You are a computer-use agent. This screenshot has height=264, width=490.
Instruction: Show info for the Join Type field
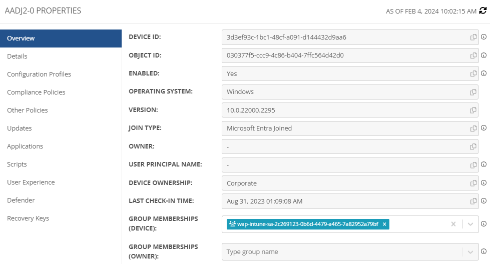(x=484, y=128)
